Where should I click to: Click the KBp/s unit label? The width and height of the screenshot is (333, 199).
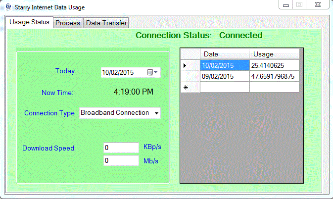(x=152, y=147)
